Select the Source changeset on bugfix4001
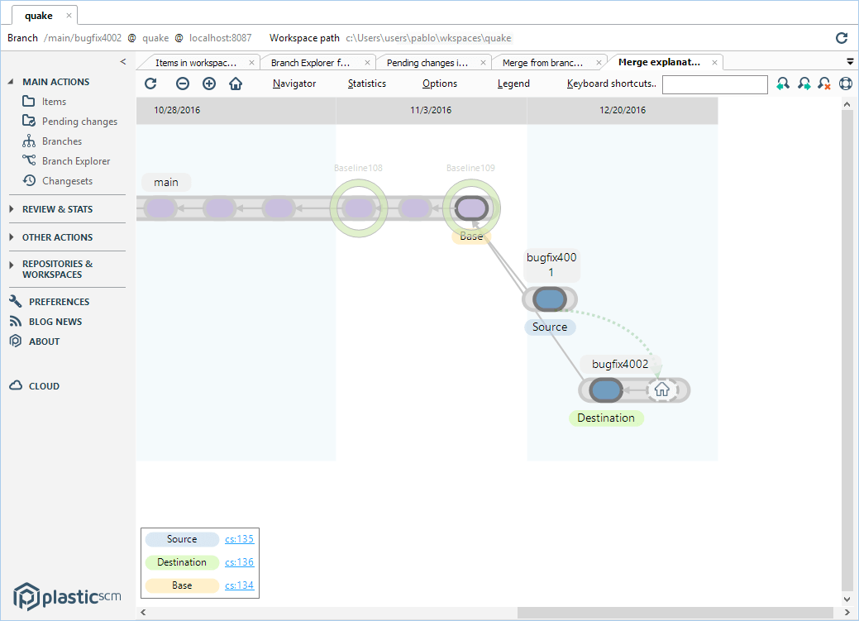 point(549,299)
